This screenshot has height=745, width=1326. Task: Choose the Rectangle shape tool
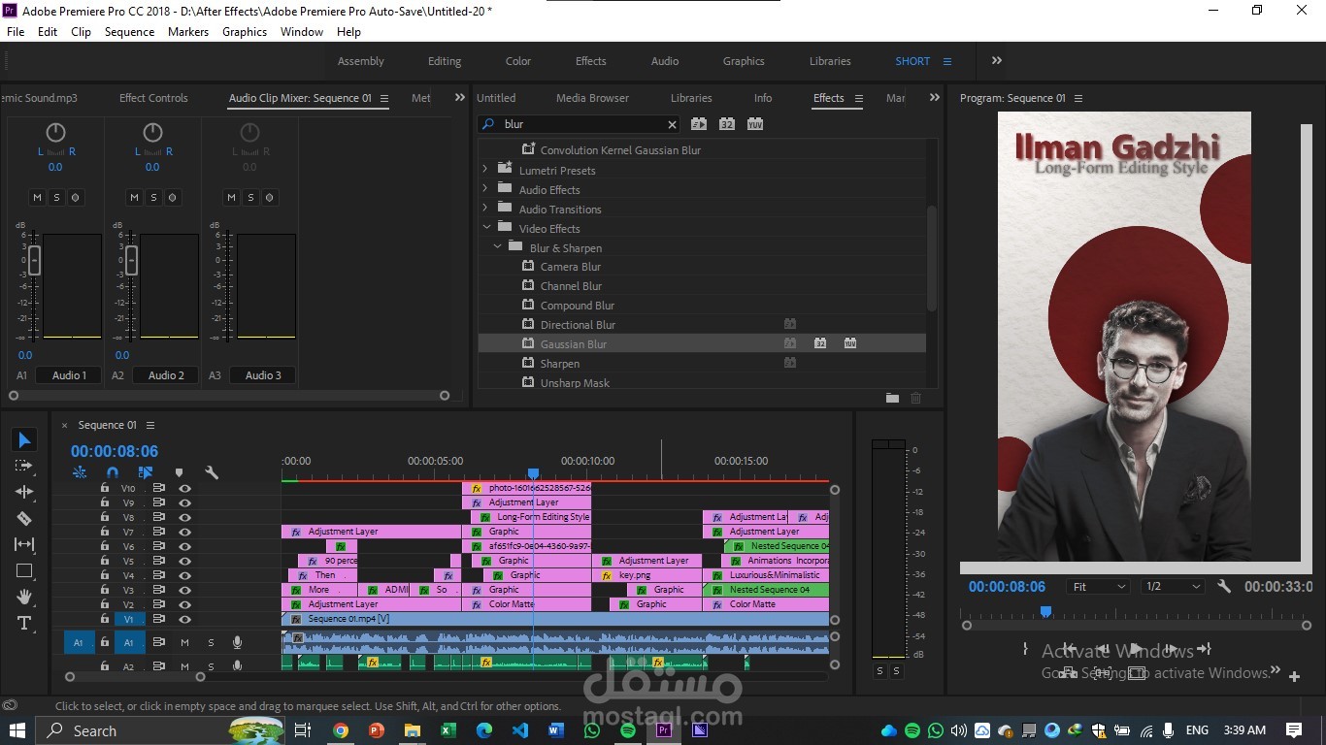pyautogui.click(x=25, y=570)
